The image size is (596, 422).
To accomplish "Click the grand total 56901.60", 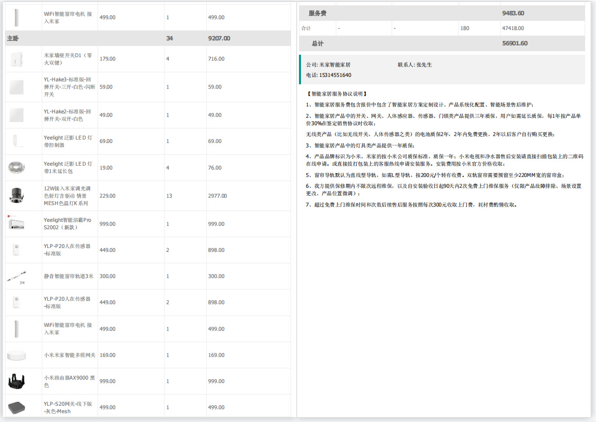I will (x=515, y=43).
